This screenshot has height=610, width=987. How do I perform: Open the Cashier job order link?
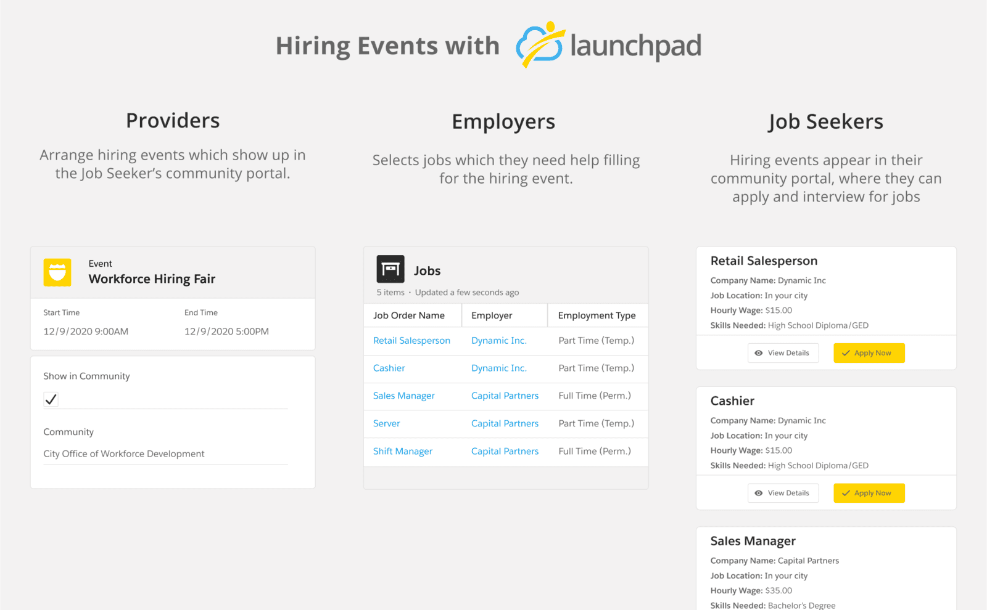click(x=389, y=368)
